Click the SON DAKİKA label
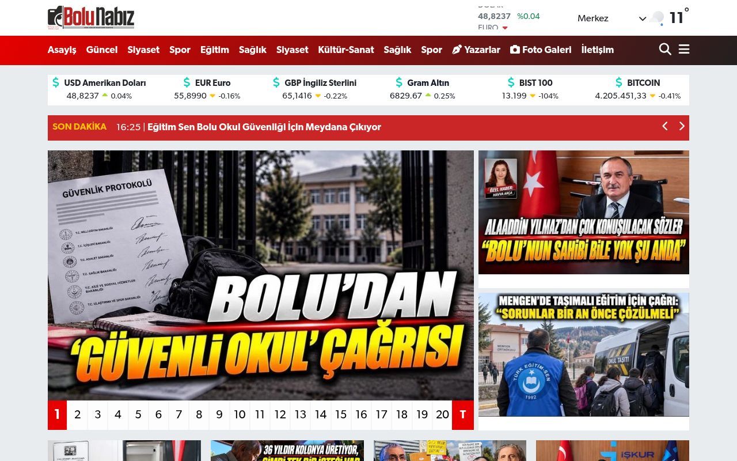The image size is (737, 461). (x=79, y=127)
